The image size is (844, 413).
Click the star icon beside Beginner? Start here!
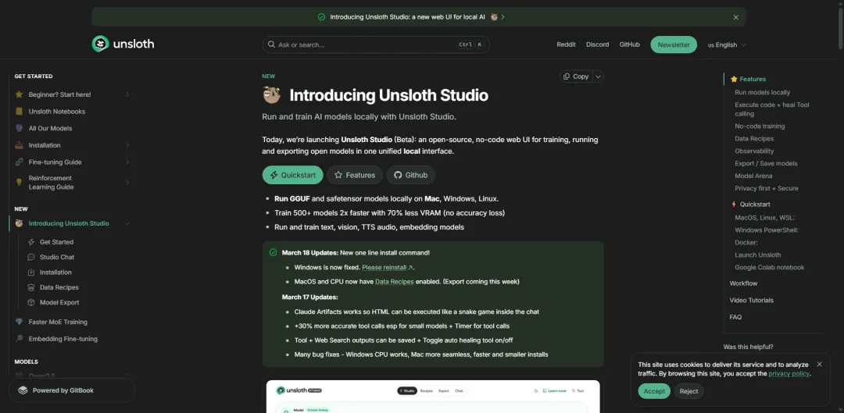pos(20,94)
